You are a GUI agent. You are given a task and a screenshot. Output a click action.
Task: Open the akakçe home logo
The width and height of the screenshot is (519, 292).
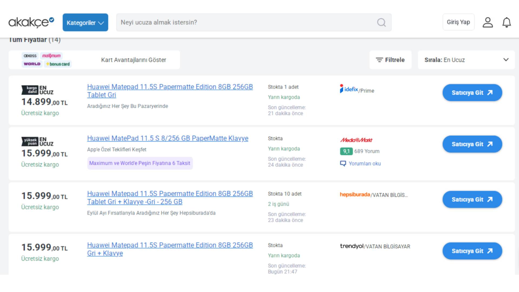pos(31,22)
